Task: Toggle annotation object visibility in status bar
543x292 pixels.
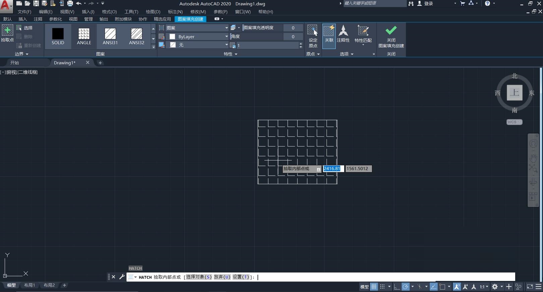Action: click(x=457, y=287)
